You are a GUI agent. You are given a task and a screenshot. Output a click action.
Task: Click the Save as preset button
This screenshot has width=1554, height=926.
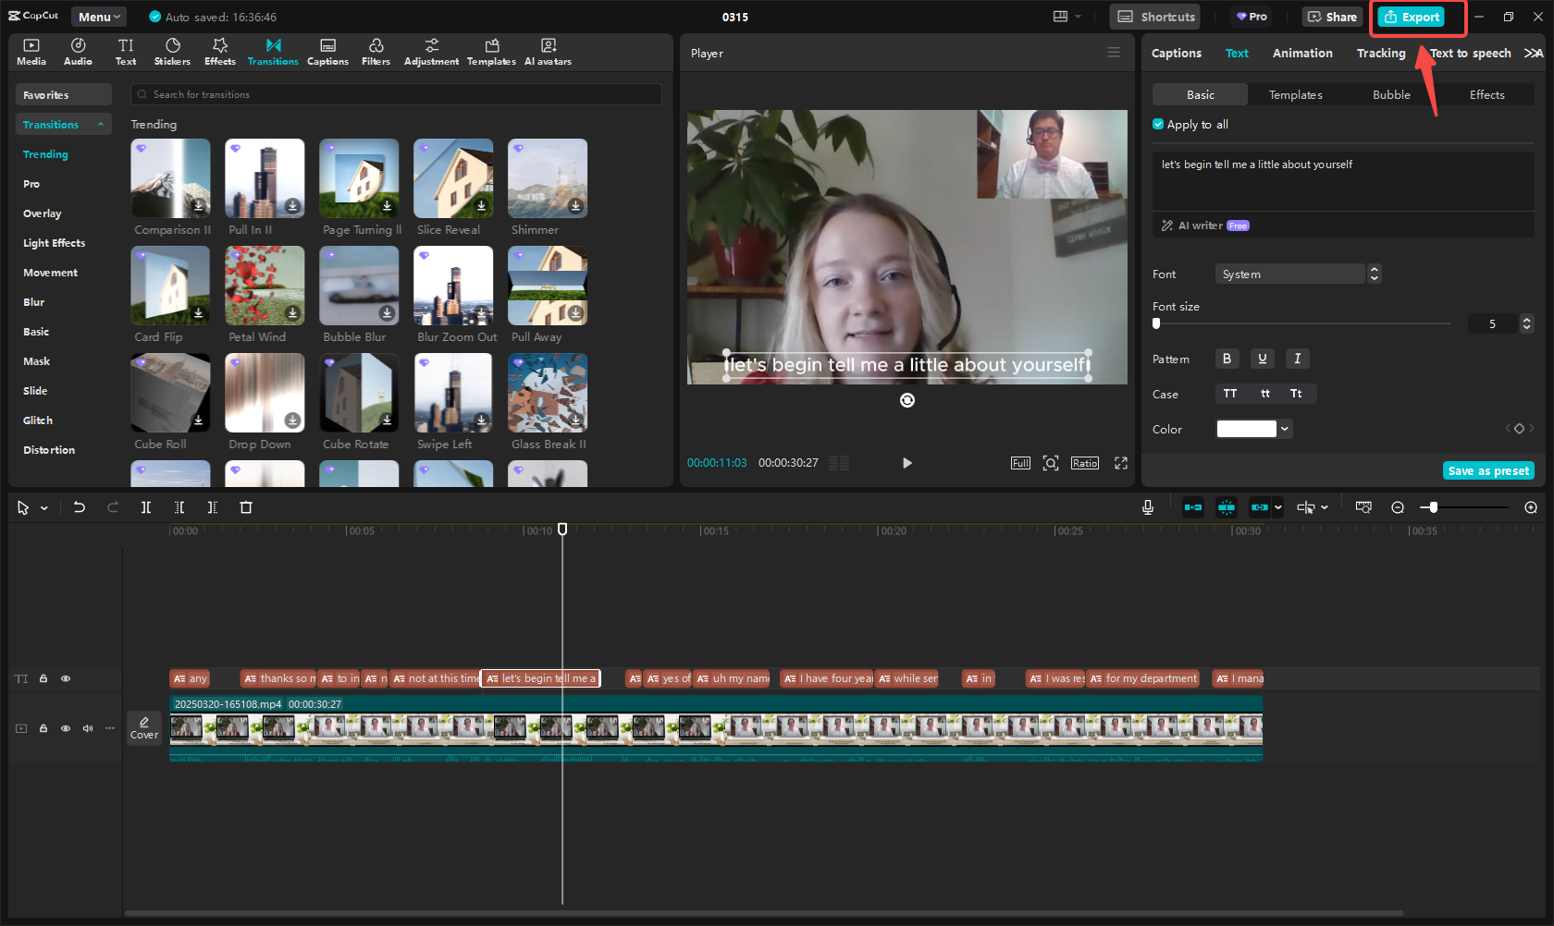(x=1487, y=470)
